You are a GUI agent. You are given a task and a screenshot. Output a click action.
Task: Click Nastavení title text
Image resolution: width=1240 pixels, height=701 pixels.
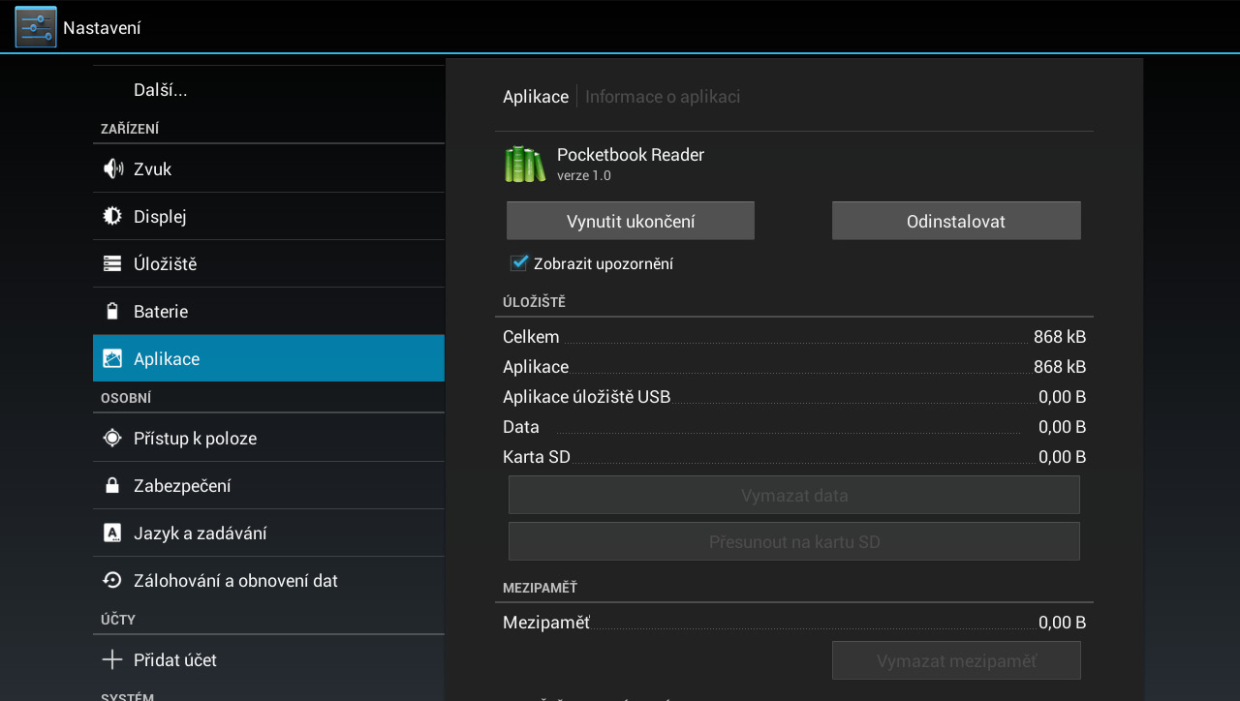pos(102,28)
